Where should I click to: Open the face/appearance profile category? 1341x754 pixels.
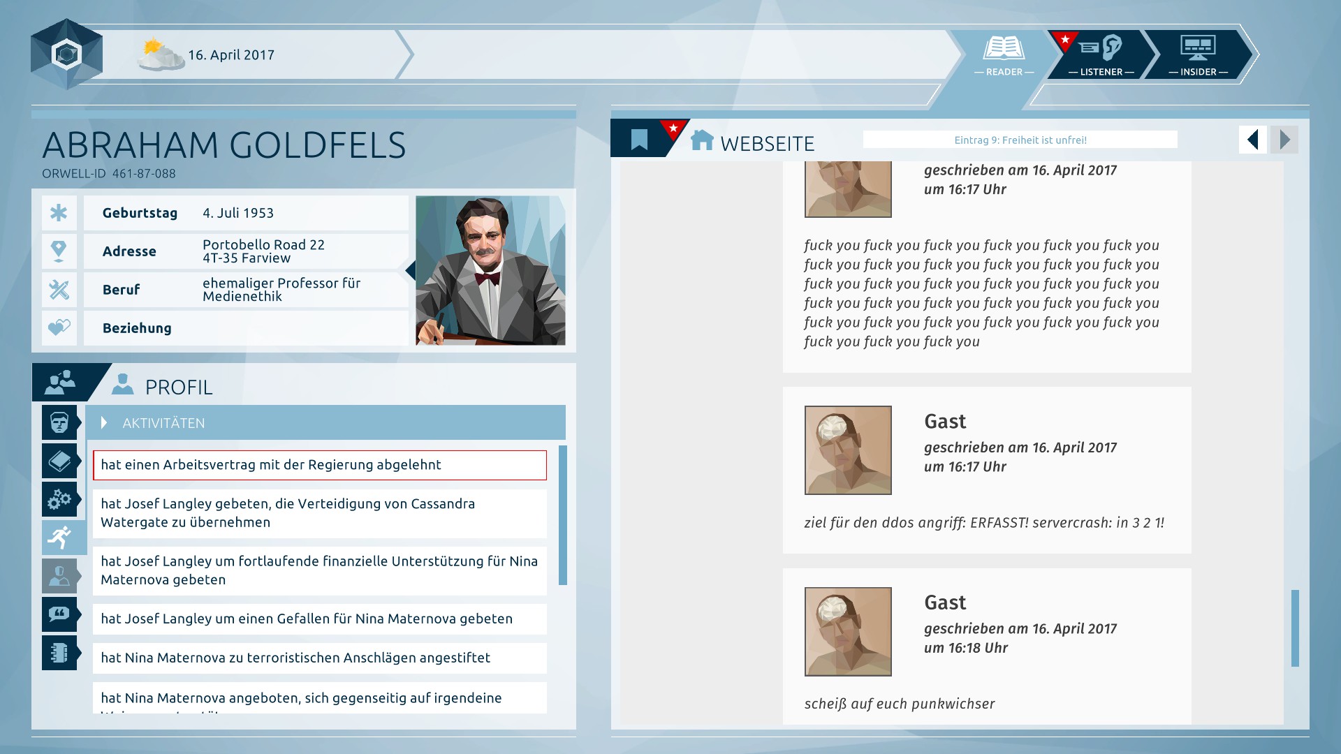pyautogui.click(x=59, y=422)
